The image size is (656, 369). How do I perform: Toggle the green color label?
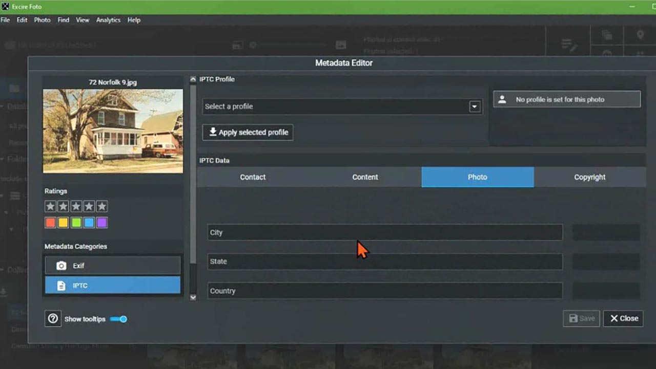pyautogui.click(x=75, y=222)
